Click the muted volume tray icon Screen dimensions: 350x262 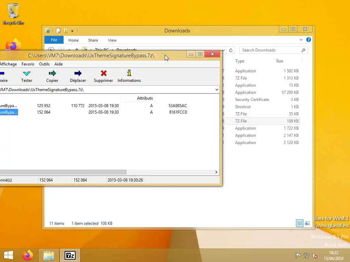coord(315,256)
